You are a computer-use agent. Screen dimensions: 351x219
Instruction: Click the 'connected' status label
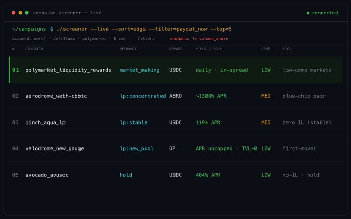point(325,13)
